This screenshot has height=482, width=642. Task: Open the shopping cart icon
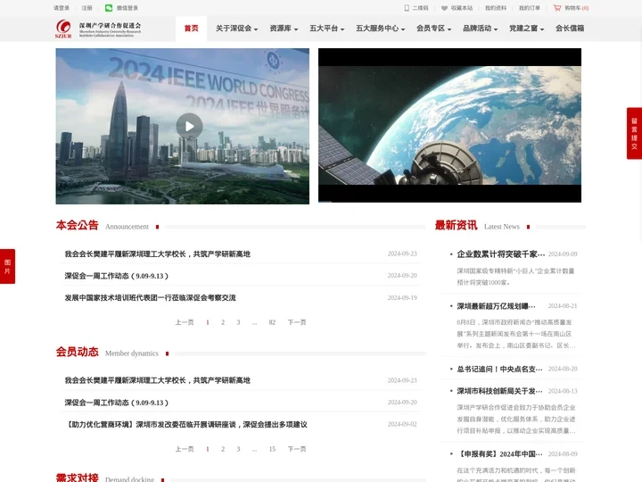(556, 8)
